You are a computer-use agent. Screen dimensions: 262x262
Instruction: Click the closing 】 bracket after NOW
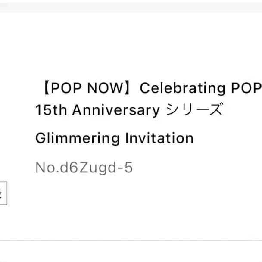[x=130, y=88]
